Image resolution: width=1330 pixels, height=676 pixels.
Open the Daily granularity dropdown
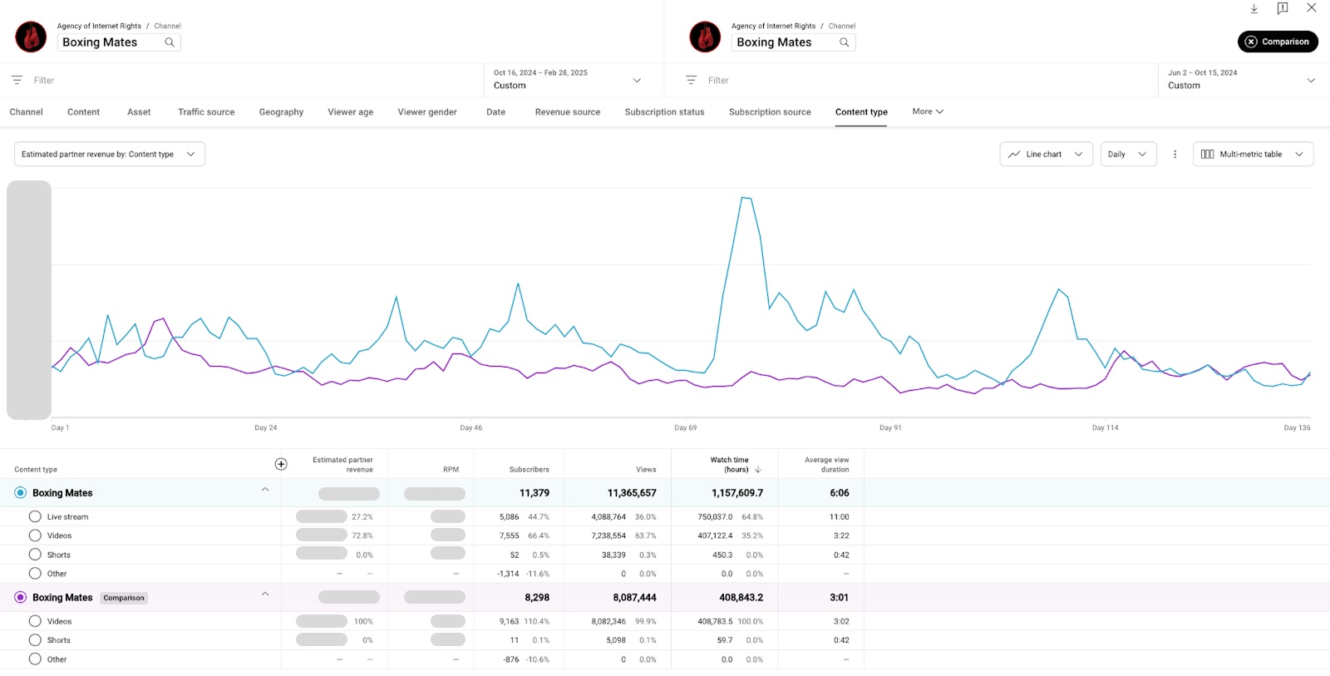coord(1128,154)
